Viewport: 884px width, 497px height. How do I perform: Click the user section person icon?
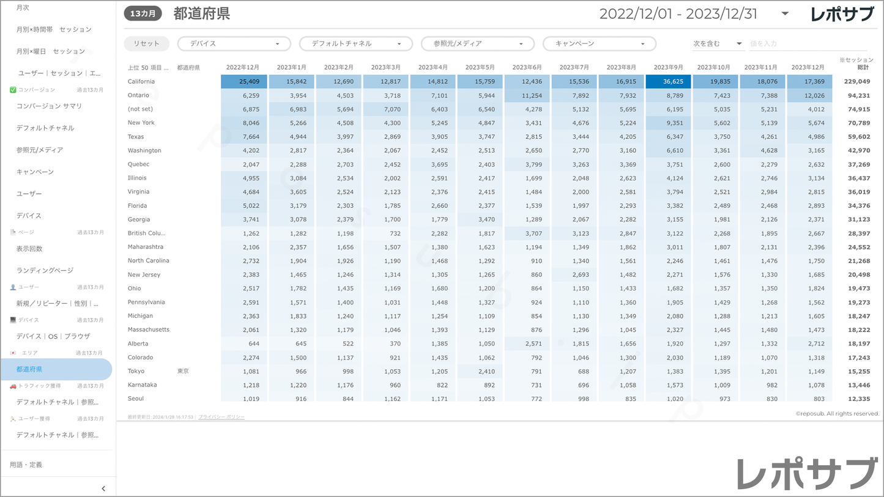point(13,287)
